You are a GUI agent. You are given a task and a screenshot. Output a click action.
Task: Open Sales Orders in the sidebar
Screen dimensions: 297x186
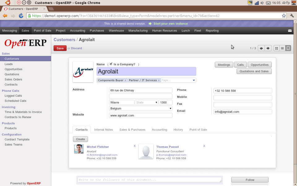13,79
